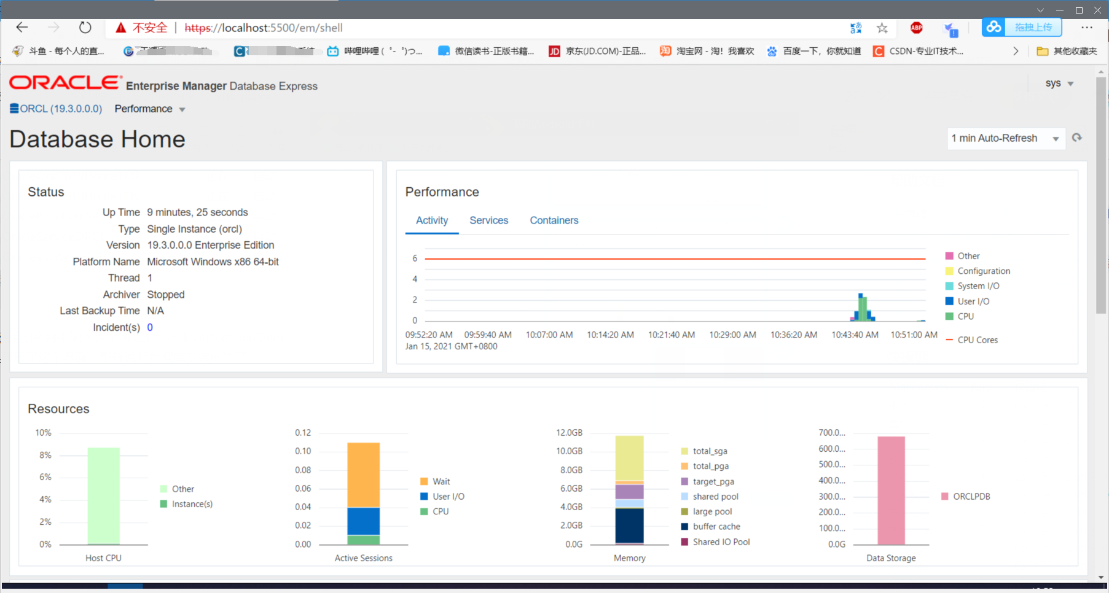Viewport: 1109px width, 593px height.
Task: Click the ORCLPDB legend in Data Storage
Action: tap(965, 497)
